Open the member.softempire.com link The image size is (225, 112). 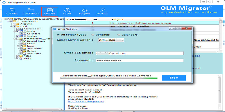pos(86,101)
